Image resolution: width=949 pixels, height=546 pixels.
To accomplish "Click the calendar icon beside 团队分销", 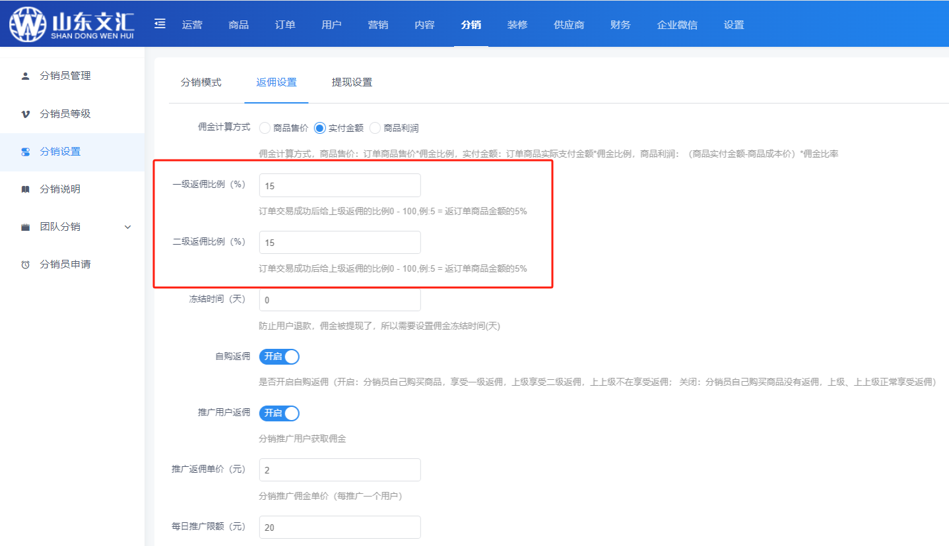I will [26, 227].
